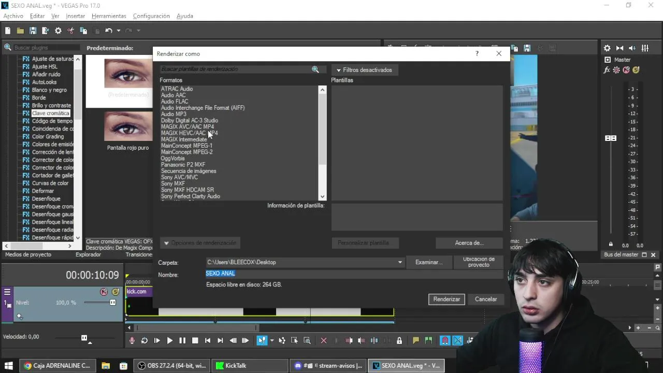
Task: Open the undo history dropdown arrow
Action: pos(119,31)
